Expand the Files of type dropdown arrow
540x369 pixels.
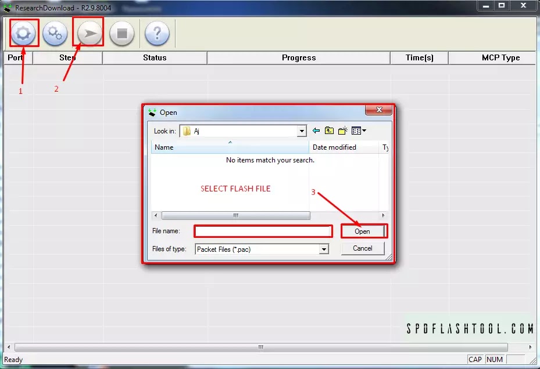pos(324,249)
